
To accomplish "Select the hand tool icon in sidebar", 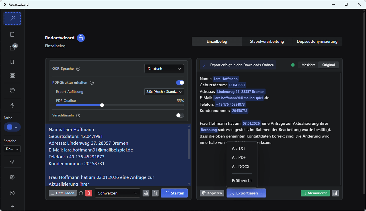I will pos(12,91).
